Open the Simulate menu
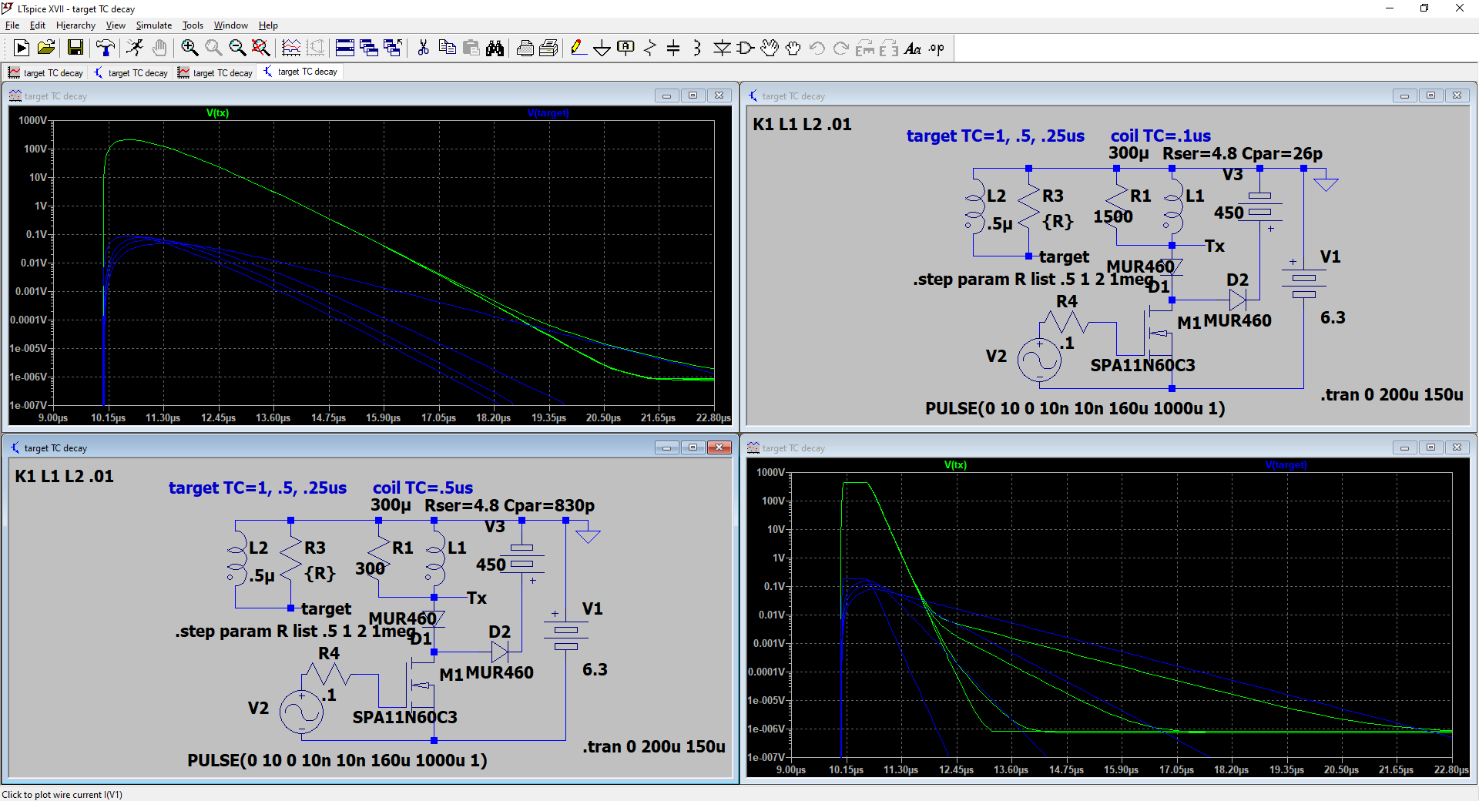1479x801 pixels. 153,25
